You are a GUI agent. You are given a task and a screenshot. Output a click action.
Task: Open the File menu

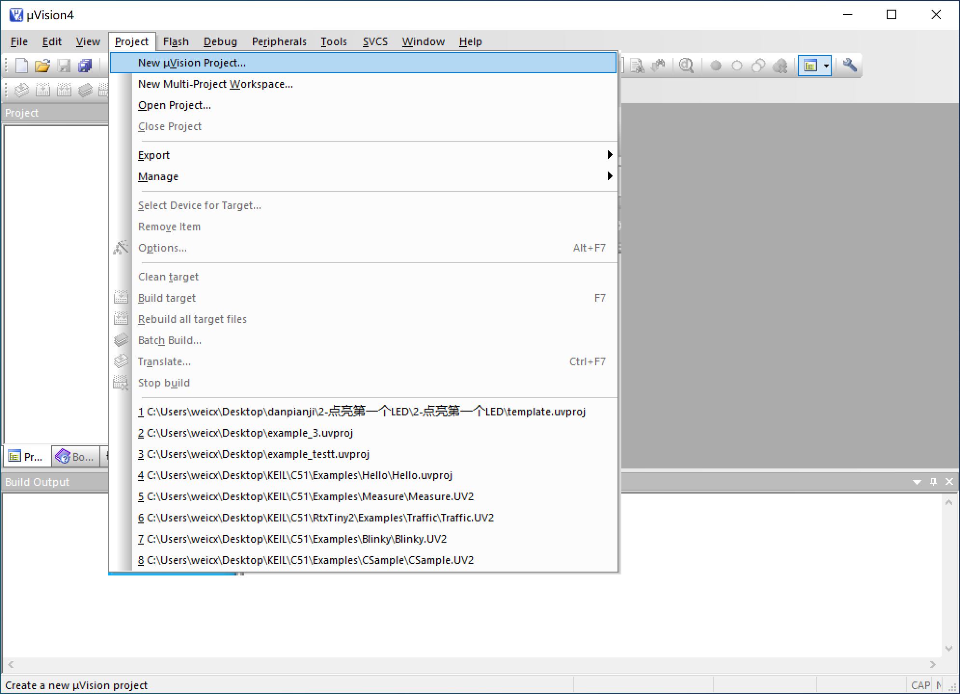(19, 42)
